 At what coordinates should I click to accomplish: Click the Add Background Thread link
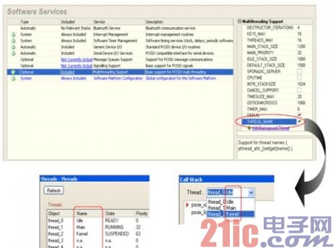coord(271,128)
